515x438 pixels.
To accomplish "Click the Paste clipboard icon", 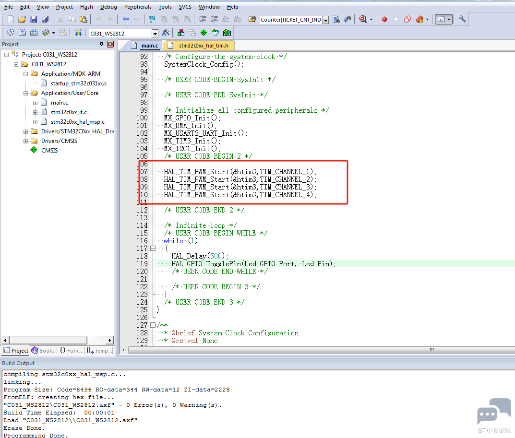I will 84,19.
